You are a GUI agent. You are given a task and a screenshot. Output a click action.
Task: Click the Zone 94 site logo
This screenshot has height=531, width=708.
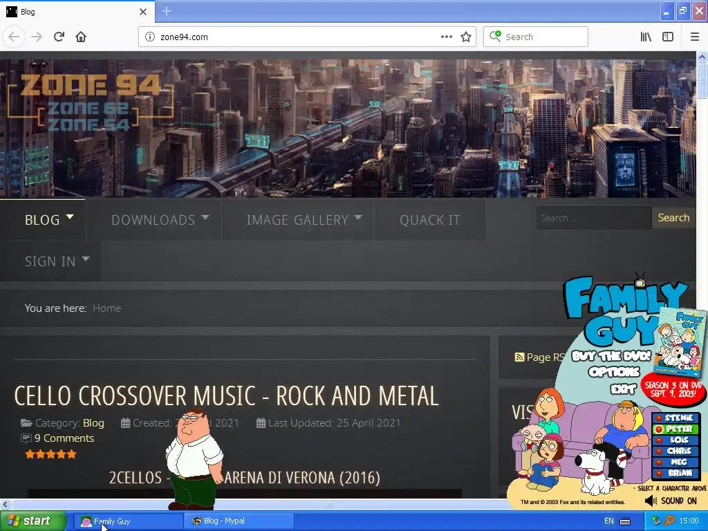click(x=91, y=102)
